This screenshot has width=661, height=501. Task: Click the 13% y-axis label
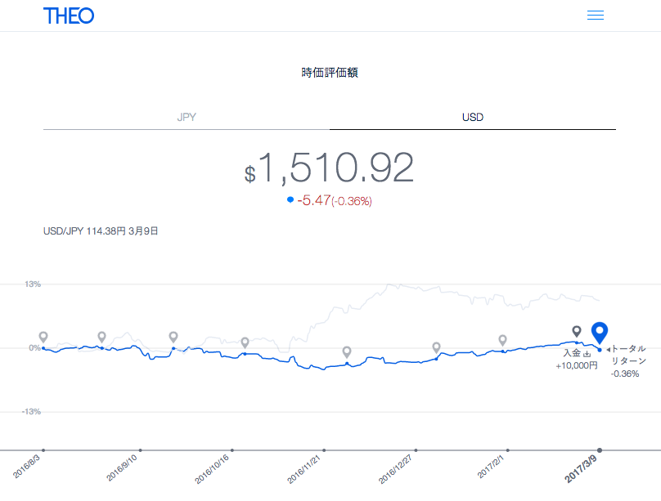[33, 284]
